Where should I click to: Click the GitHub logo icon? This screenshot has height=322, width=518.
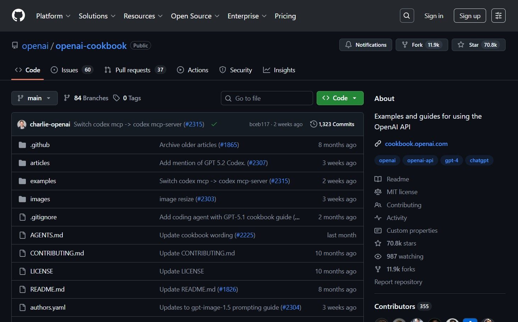[18, 16]
